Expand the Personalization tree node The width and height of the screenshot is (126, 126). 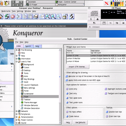17,117
